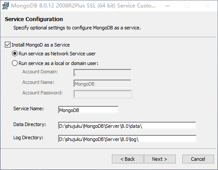The height and width of the screenshot is (170, 218).
Task: Click the Account Password label
Action: click(x=42, y=93)
